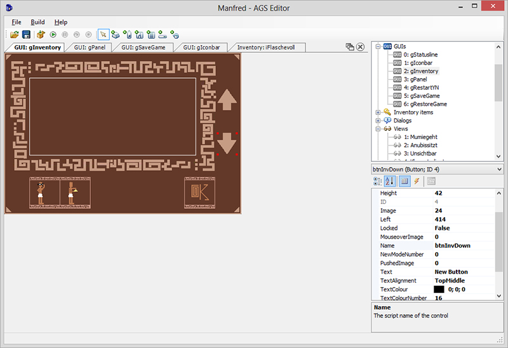Collapse the GUIs tree node
The width and height of the screenshot is (508, 348).
[378, 46]
